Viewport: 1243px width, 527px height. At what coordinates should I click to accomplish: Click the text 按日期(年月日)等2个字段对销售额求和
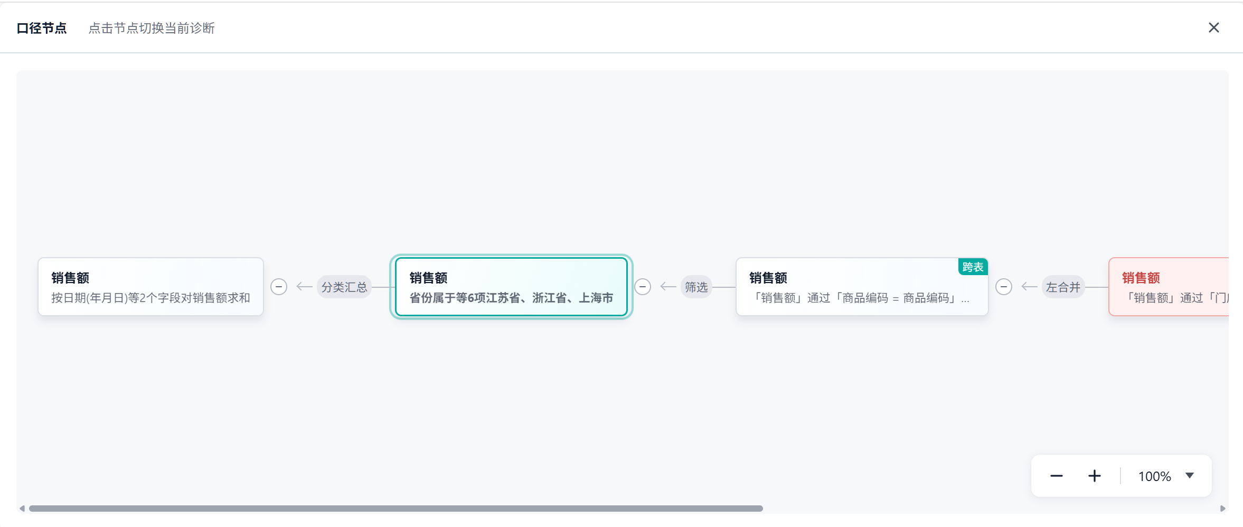point(150,298)
